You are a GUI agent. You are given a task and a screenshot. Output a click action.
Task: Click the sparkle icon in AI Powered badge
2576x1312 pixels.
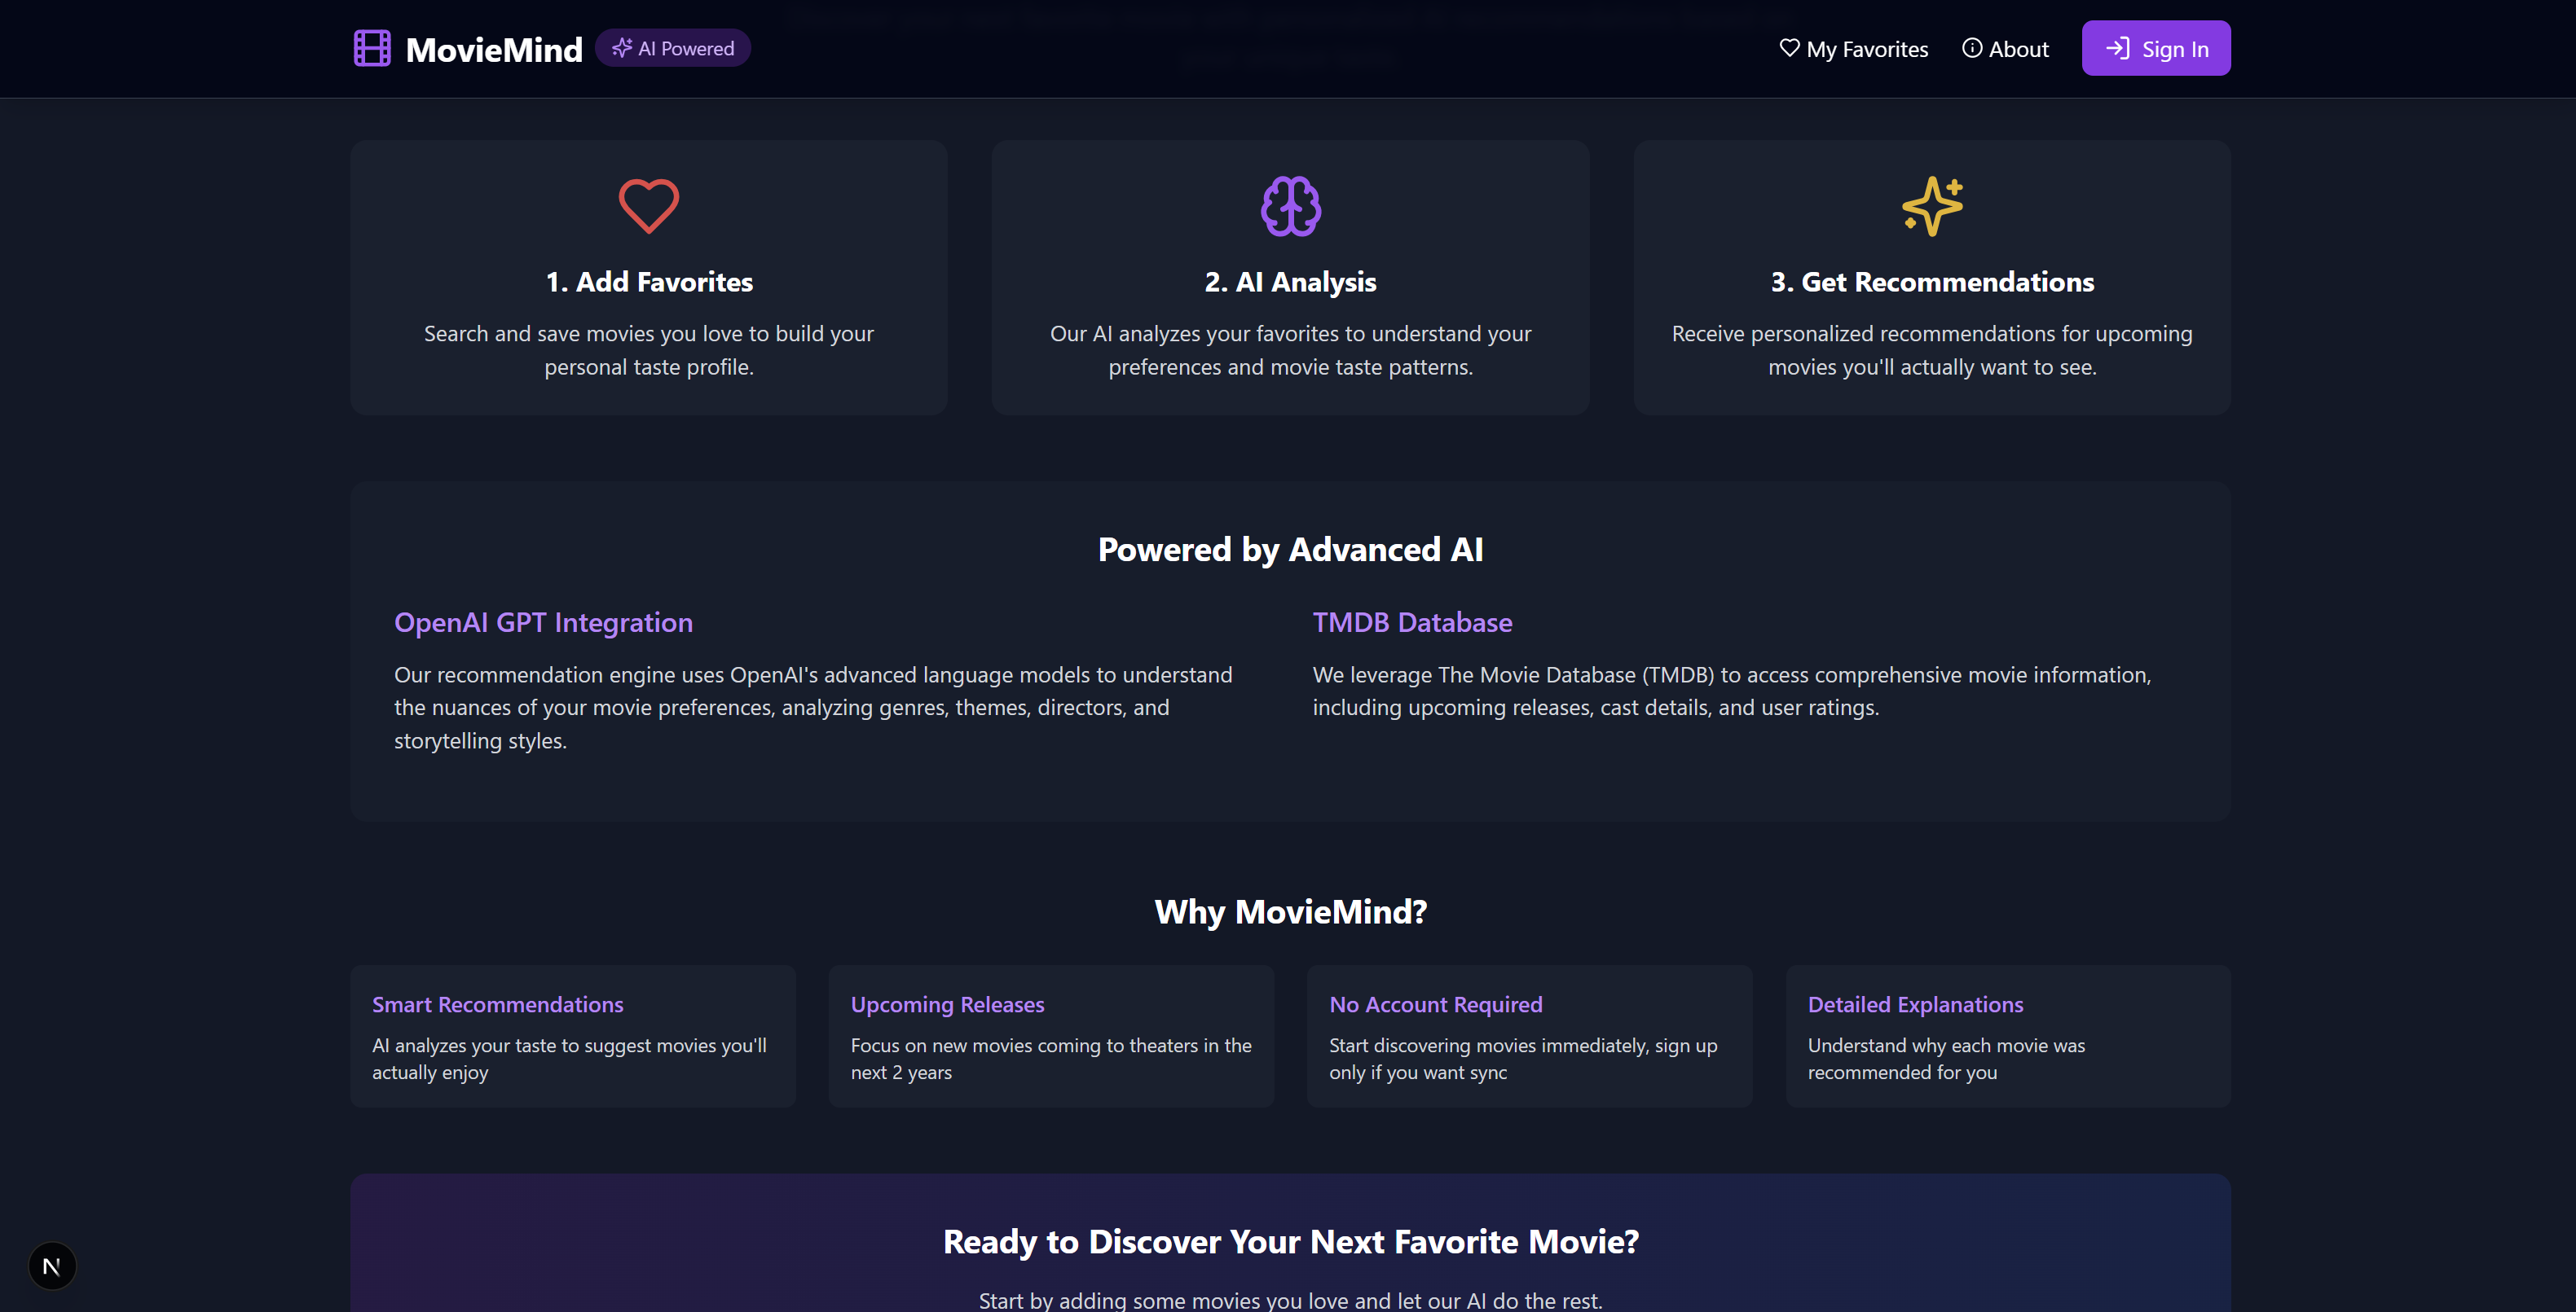coord(621,48)
